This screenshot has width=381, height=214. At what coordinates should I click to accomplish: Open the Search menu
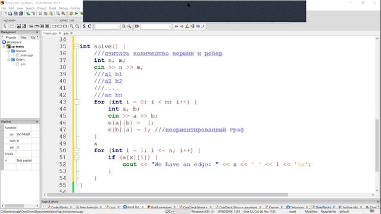30,8
